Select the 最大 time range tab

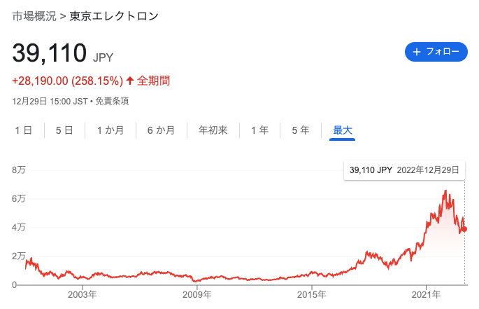pyautogui.click(x=343, y=130)
